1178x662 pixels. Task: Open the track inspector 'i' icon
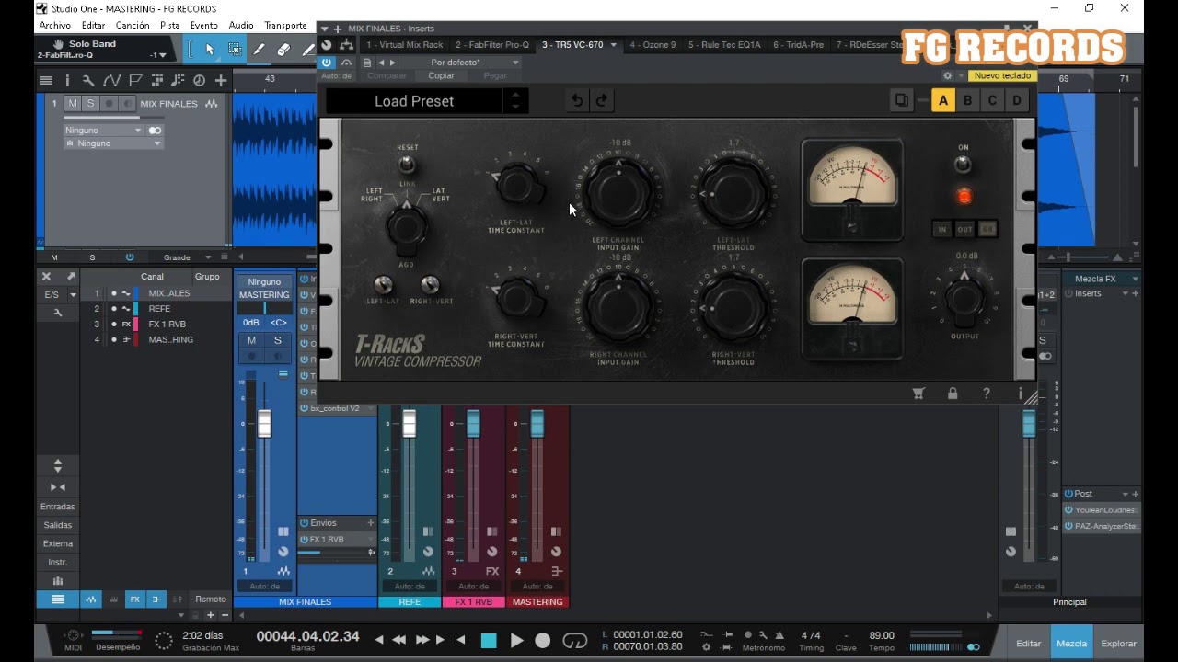[x=66, y=81]
